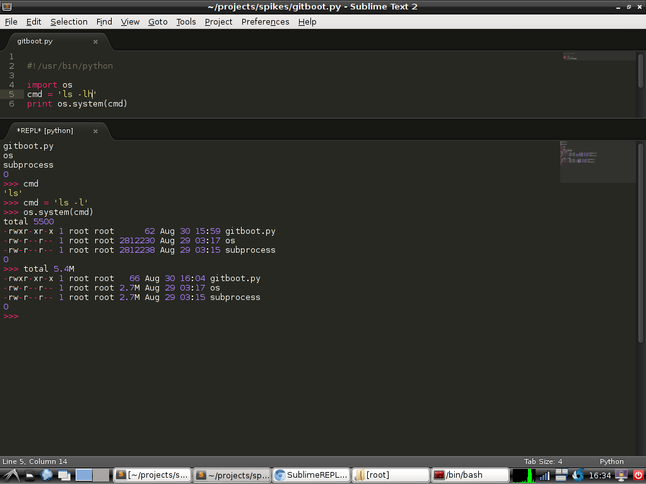Select the gitboot.py editor tab
The height and width of the screenshot is (484, 646).
35,42
